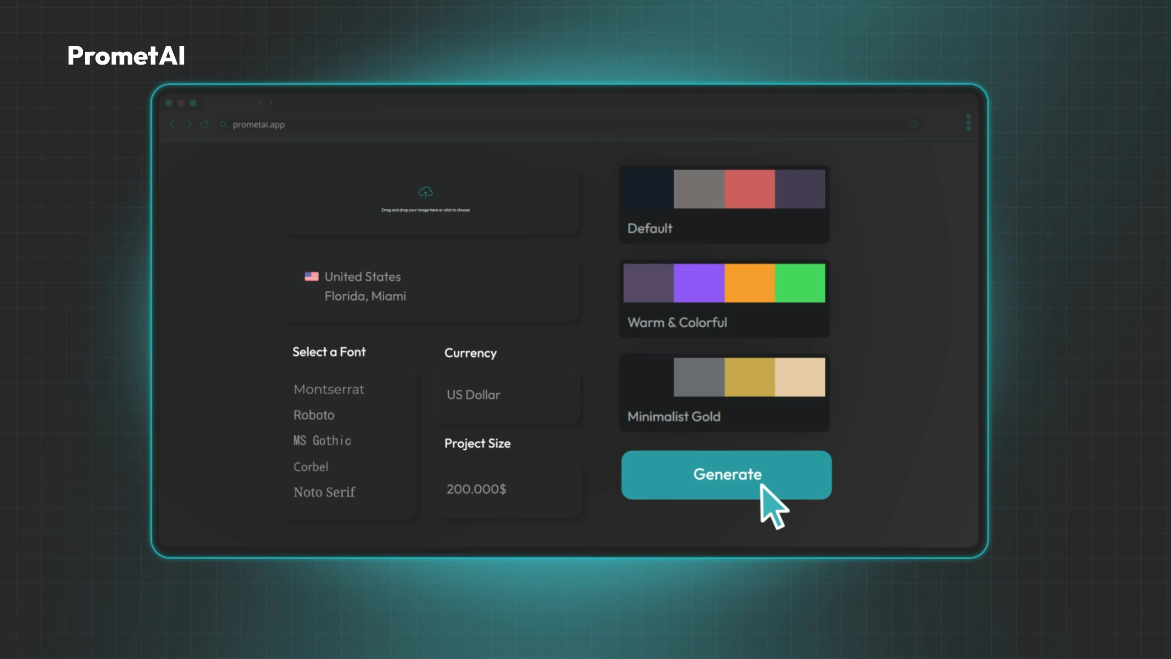Select the Montserrat font option

point(329,389)
